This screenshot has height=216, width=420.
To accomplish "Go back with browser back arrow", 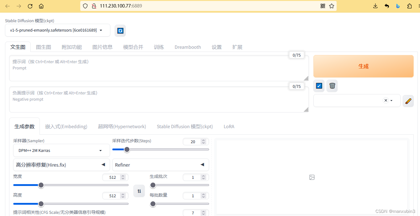I will tap(8, 6).
